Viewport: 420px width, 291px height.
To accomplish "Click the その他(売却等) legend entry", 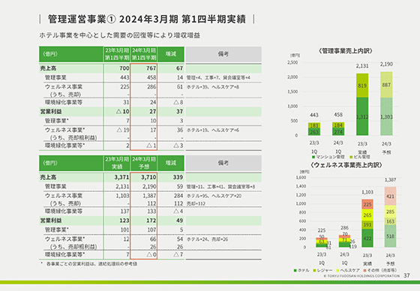I will (x=379, y=270).
